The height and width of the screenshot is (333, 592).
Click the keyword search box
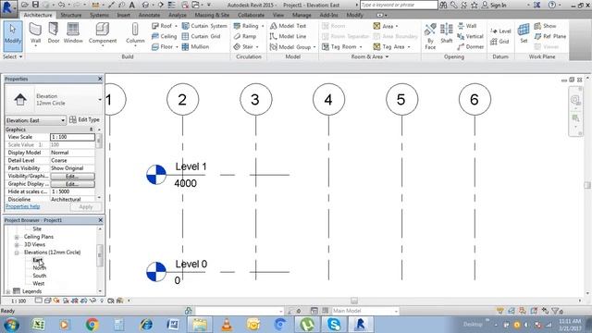(399, 5)
